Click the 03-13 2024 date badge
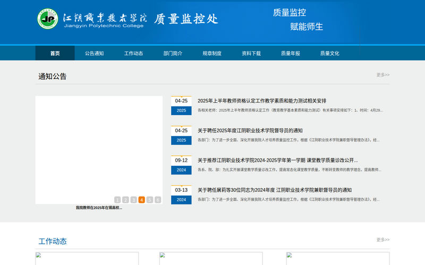Image resolution: width=425 pixels, height=265 pixels. (181, 195)
